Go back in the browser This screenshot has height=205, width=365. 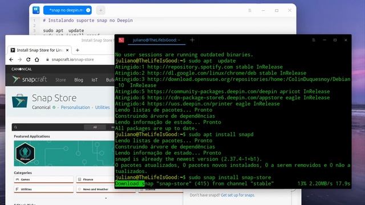11,59
